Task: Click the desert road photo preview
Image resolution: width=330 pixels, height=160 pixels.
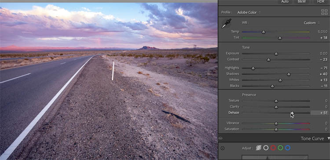Action: [109, 81]
